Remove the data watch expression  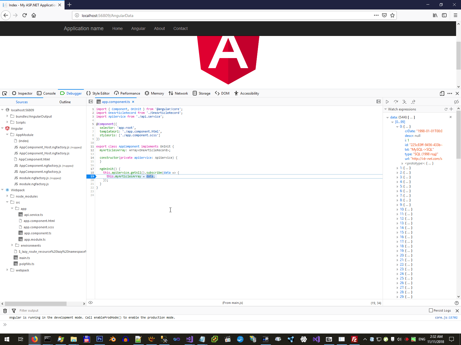(x=451, y=117)
